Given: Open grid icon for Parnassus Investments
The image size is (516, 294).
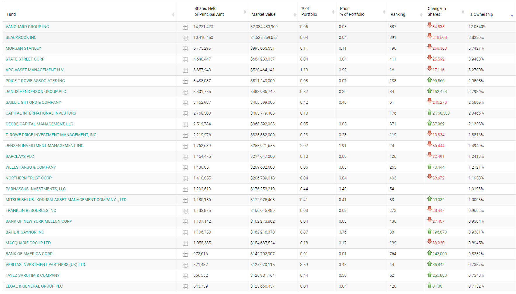Looking at the screenshot, I should point(185,189).
